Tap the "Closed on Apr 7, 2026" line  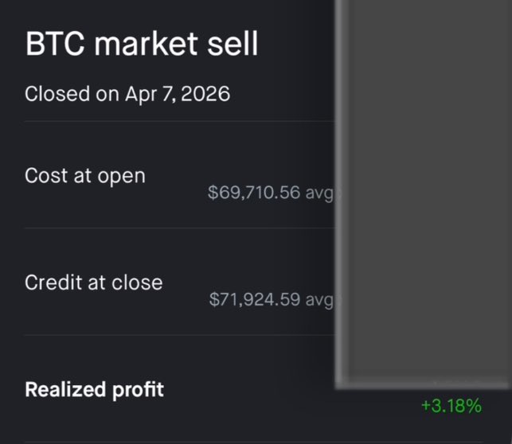(127, 94)
